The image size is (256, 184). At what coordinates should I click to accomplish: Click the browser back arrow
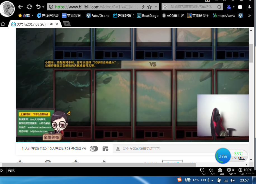20,7
